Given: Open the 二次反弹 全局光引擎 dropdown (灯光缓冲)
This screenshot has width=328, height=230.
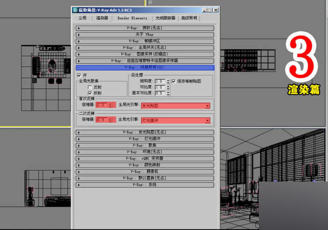Looking at the screenshot, I should (176, 121).
